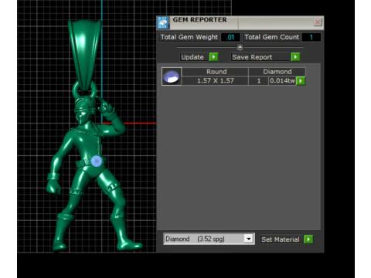The height and width of the screenshot is (278, 371).
Task: Click the green arrow beside 0.014tw
Action: pyautogui.click(x=301, y=81)
